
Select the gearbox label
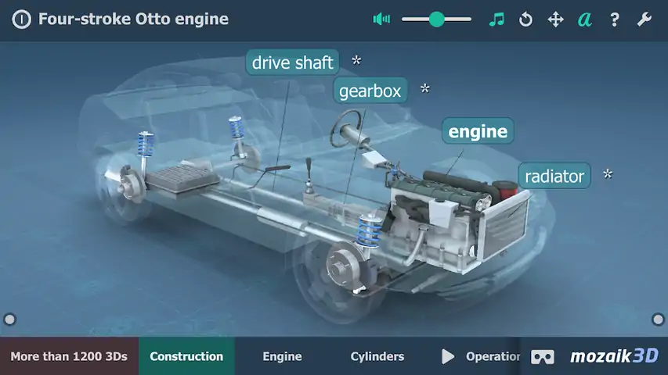pyautogui.click(x=370, y=91)
